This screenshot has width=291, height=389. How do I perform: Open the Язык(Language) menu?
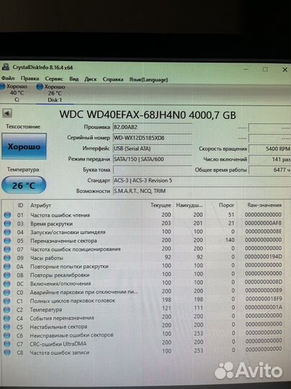tap(149, 80)
